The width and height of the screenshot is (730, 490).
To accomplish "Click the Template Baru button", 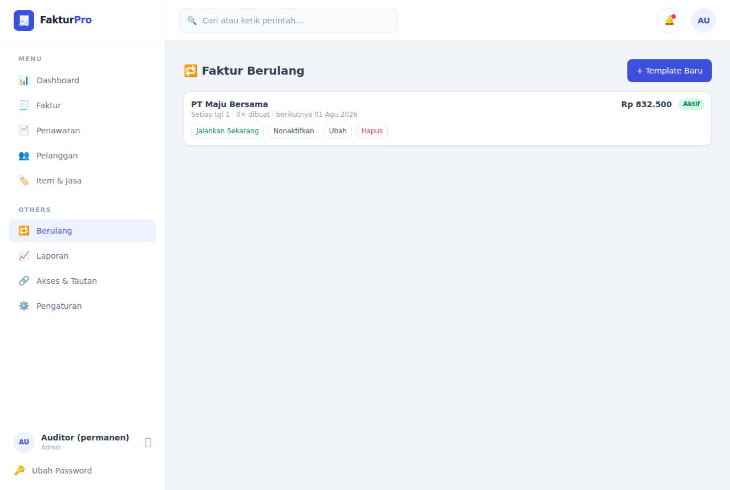I will click(x=670, y=71).
